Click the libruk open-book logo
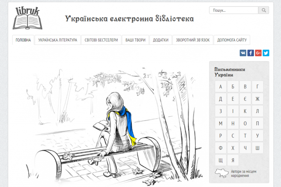The width and height of the screenshot is (281, 187). coord(27,18)
